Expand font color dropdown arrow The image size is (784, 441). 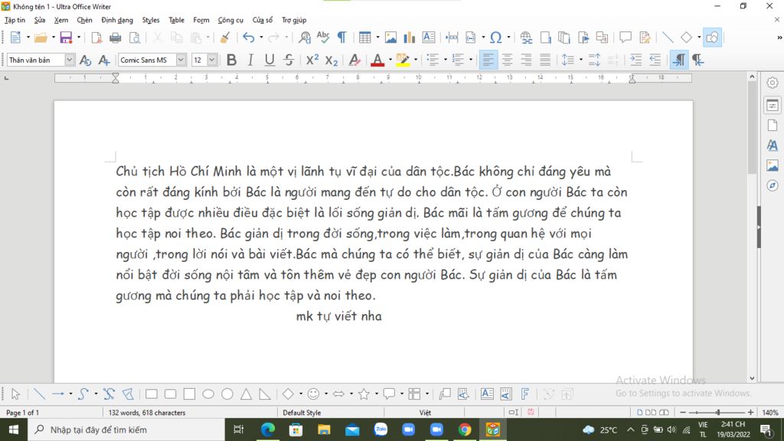click(390, 60)
